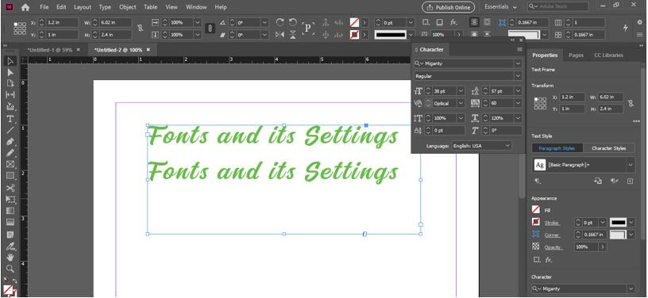Select the Eyedropper tool
This screenshot has width=648, height=298.
(x=10, y=246)
